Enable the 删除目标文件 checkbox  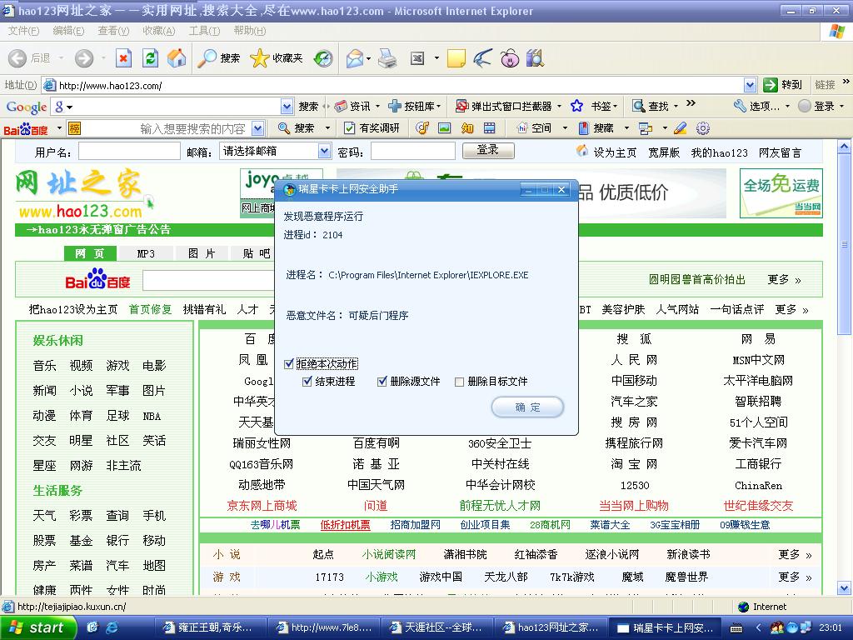459,382
